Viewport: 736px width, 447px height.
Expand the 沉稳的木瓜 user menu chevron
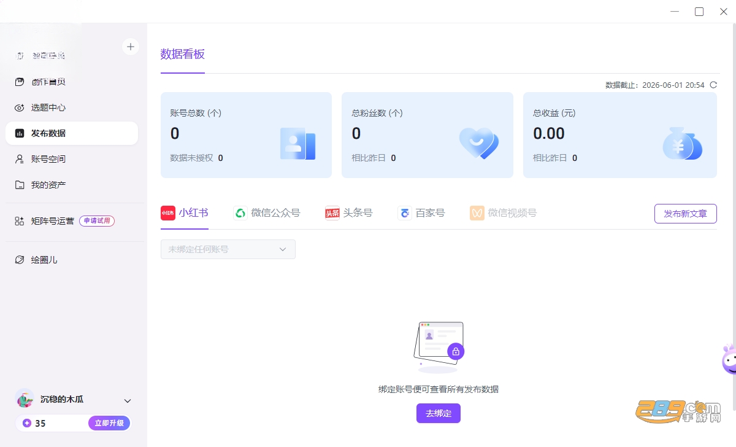click(x=128, y=401)
